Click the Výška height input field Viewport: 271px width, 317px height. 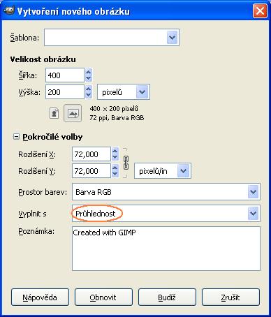click(65, 92)
